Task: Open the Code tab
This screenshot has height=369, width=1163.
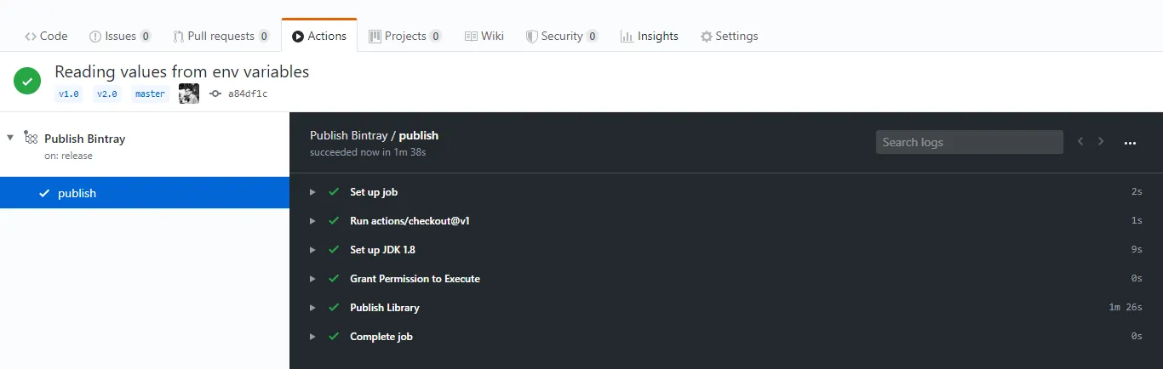Action: pos(46,36)
